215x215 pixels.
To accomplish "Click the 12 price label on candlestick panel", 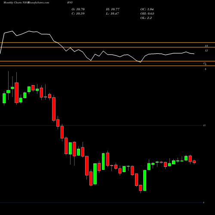I will pyautogui.click(x=204, y=126).
